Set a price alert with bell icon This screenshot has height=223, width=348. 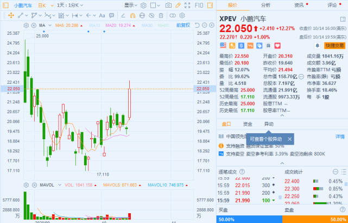click(x=318, y=46)
